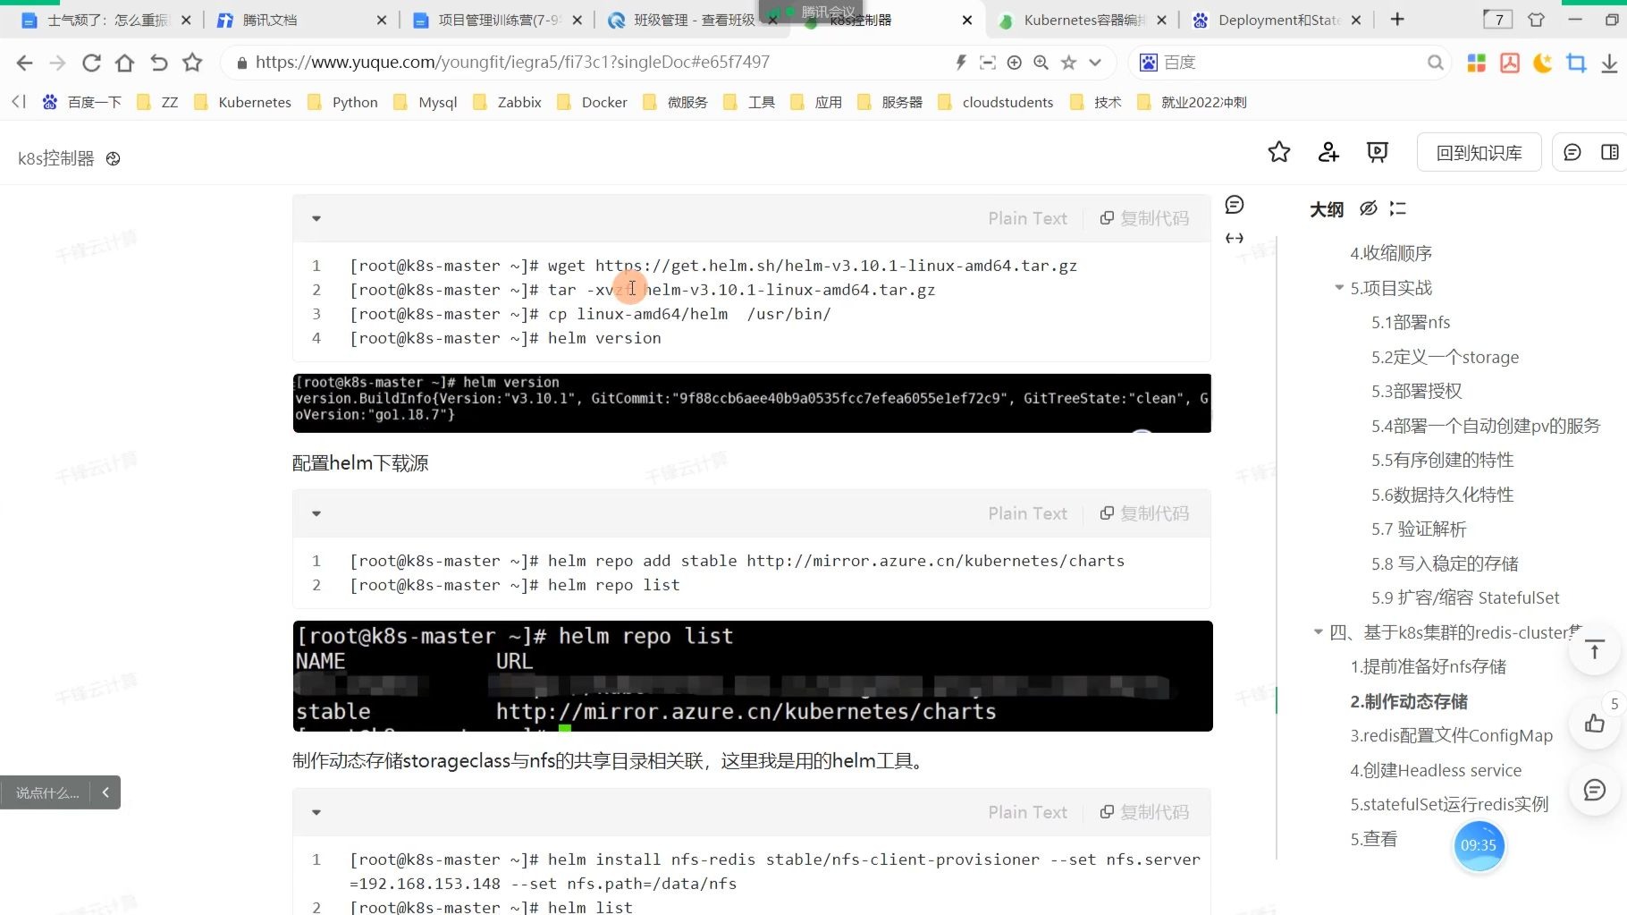Open Plain Text selector on helm install block
The height and width of the screenshot is (915, 1627).
[x=1027, y=812]
